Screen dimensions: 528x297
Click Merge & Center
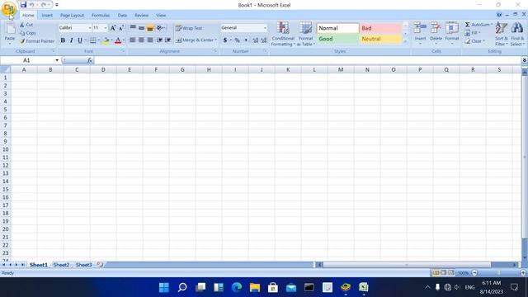pos(195,40)
